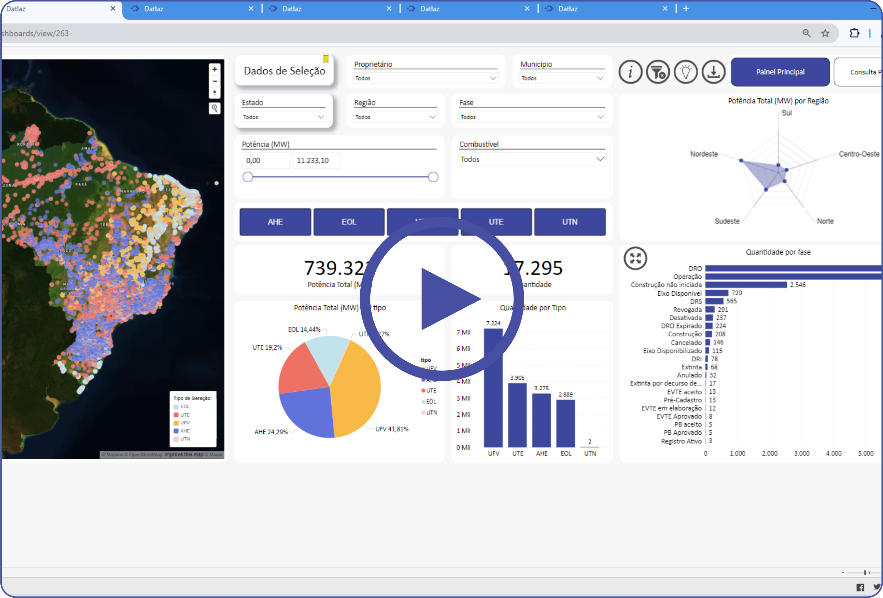883x598 pixels.
Task: Open a new browser tab
Action: [686, 9]
